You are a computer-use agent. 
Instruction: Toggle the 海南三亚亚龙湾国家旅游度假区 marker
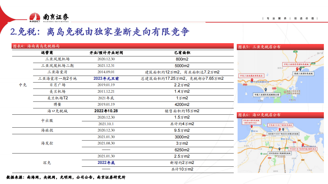tap(285, 91)
